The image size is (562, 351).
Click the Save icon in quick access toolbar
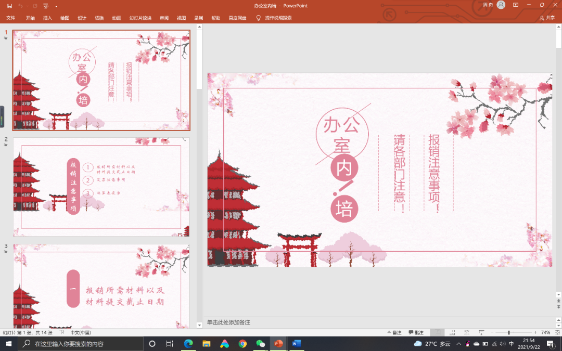(9, 6)
